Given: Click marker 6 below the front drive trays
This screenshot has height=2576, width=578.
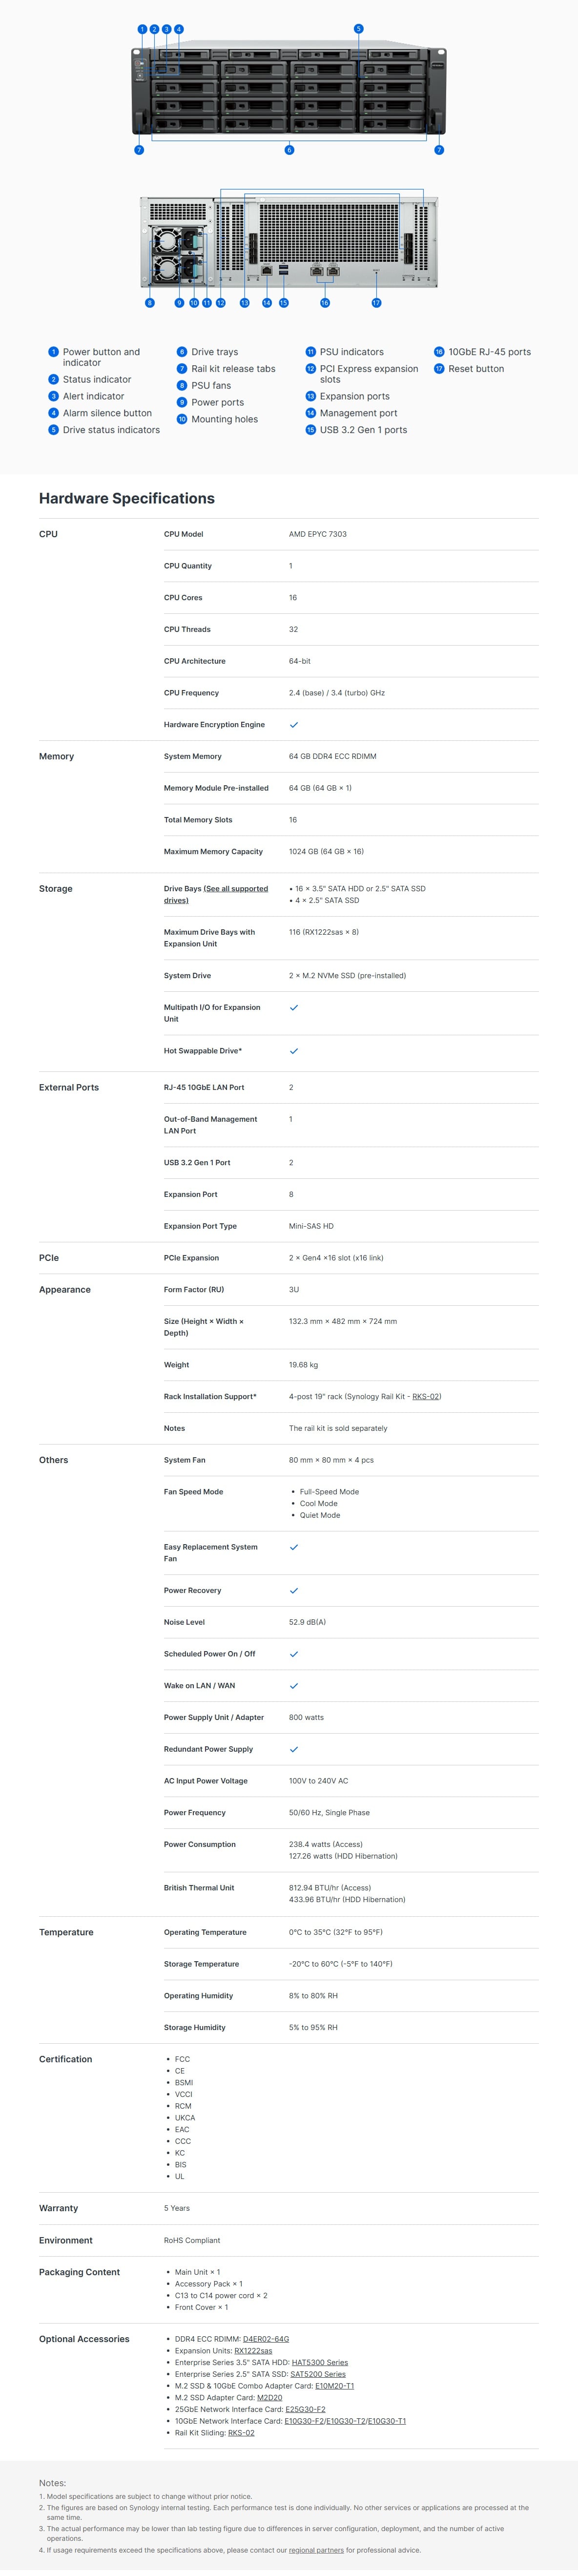Looking at the screenshot, I should click(x=289, y=150).
